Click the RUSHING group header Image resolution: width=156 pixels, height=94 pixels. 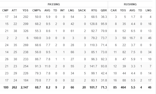130,4
